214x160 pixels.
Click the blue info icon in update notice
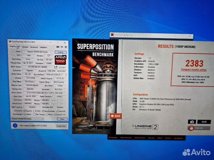(15, 125)
